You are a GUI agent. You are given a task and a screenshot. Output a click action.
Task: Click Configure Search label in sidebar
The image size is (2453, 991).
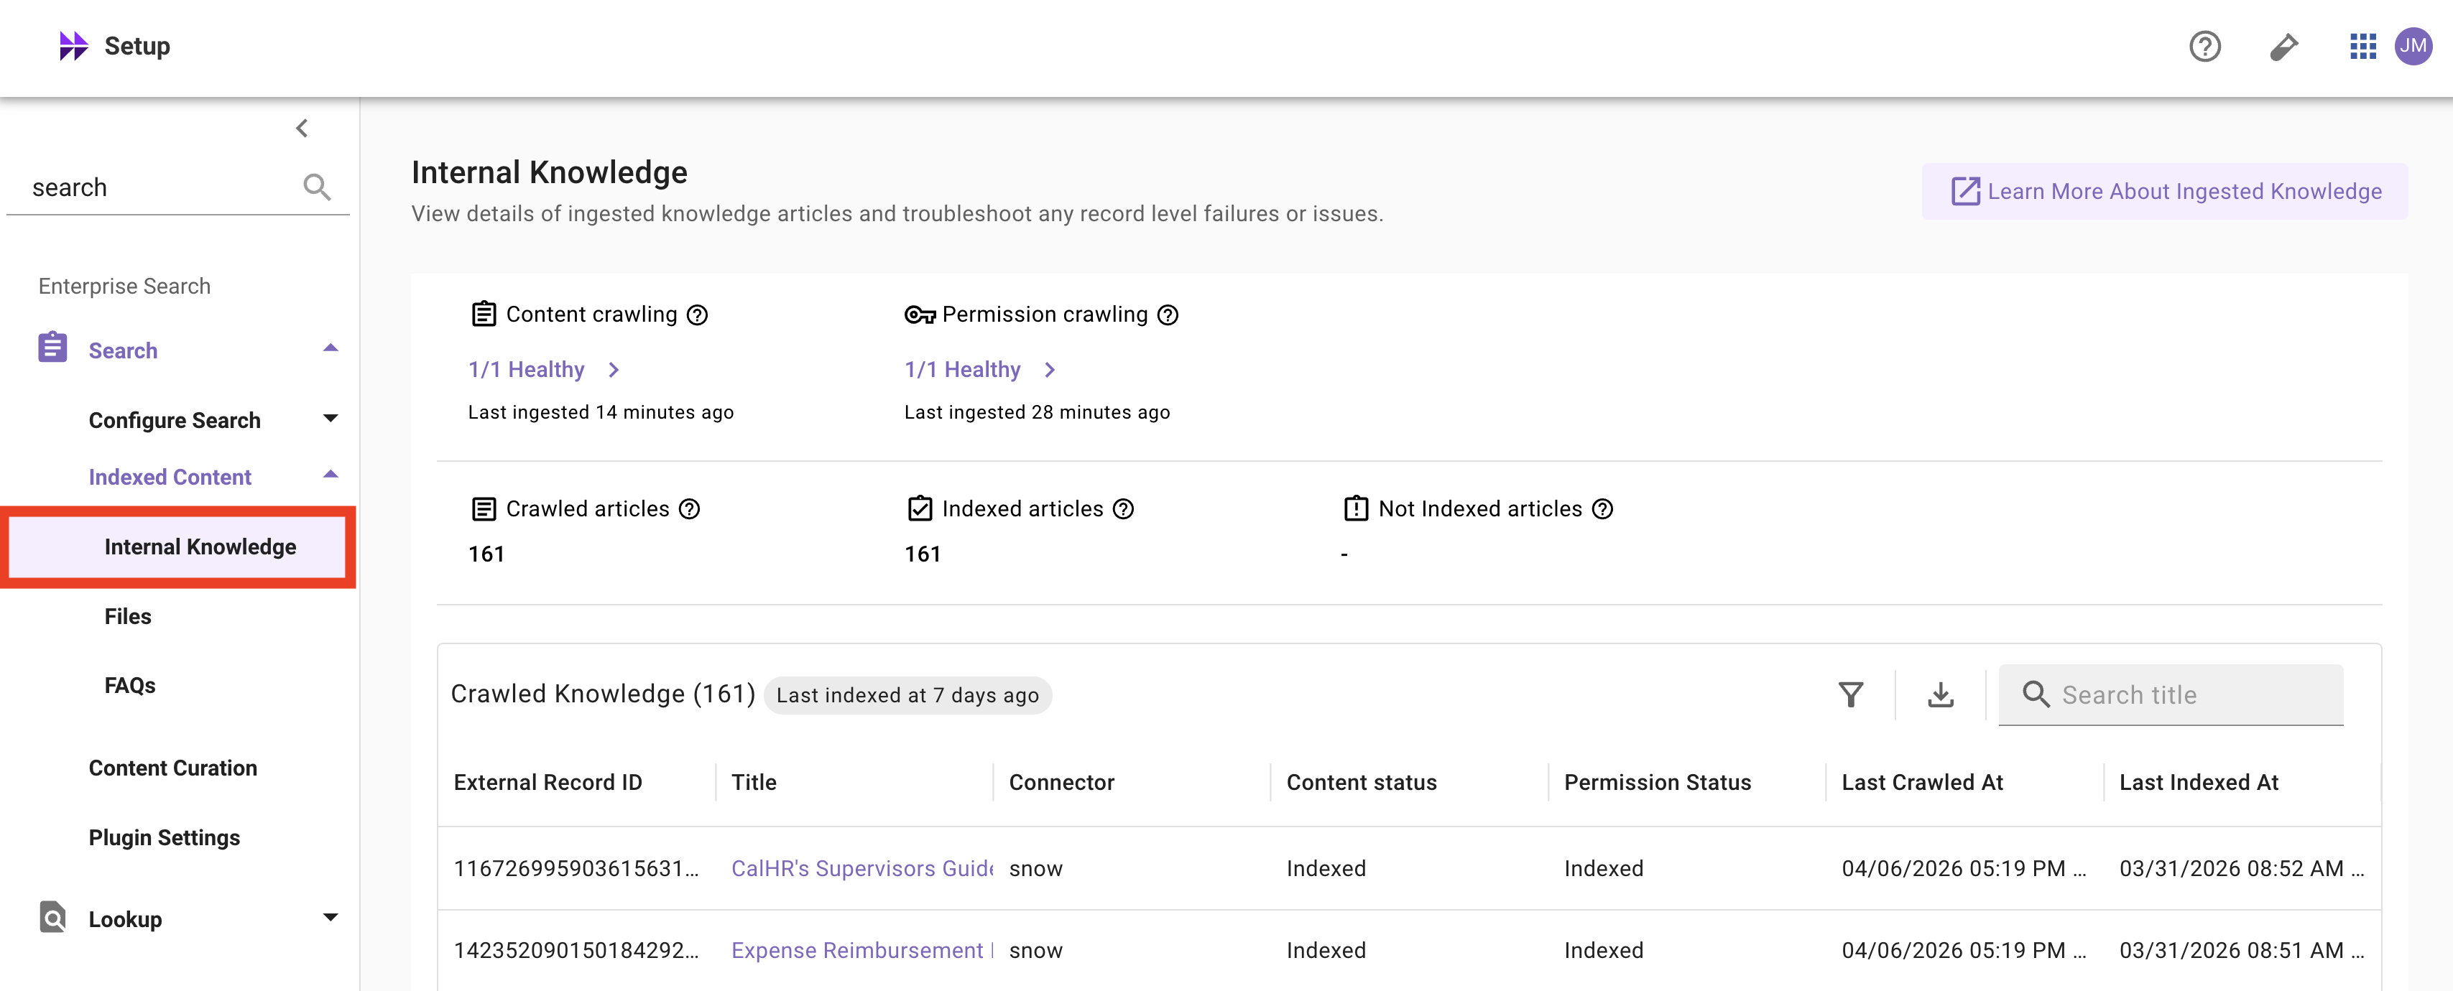[x=175, y=420]
